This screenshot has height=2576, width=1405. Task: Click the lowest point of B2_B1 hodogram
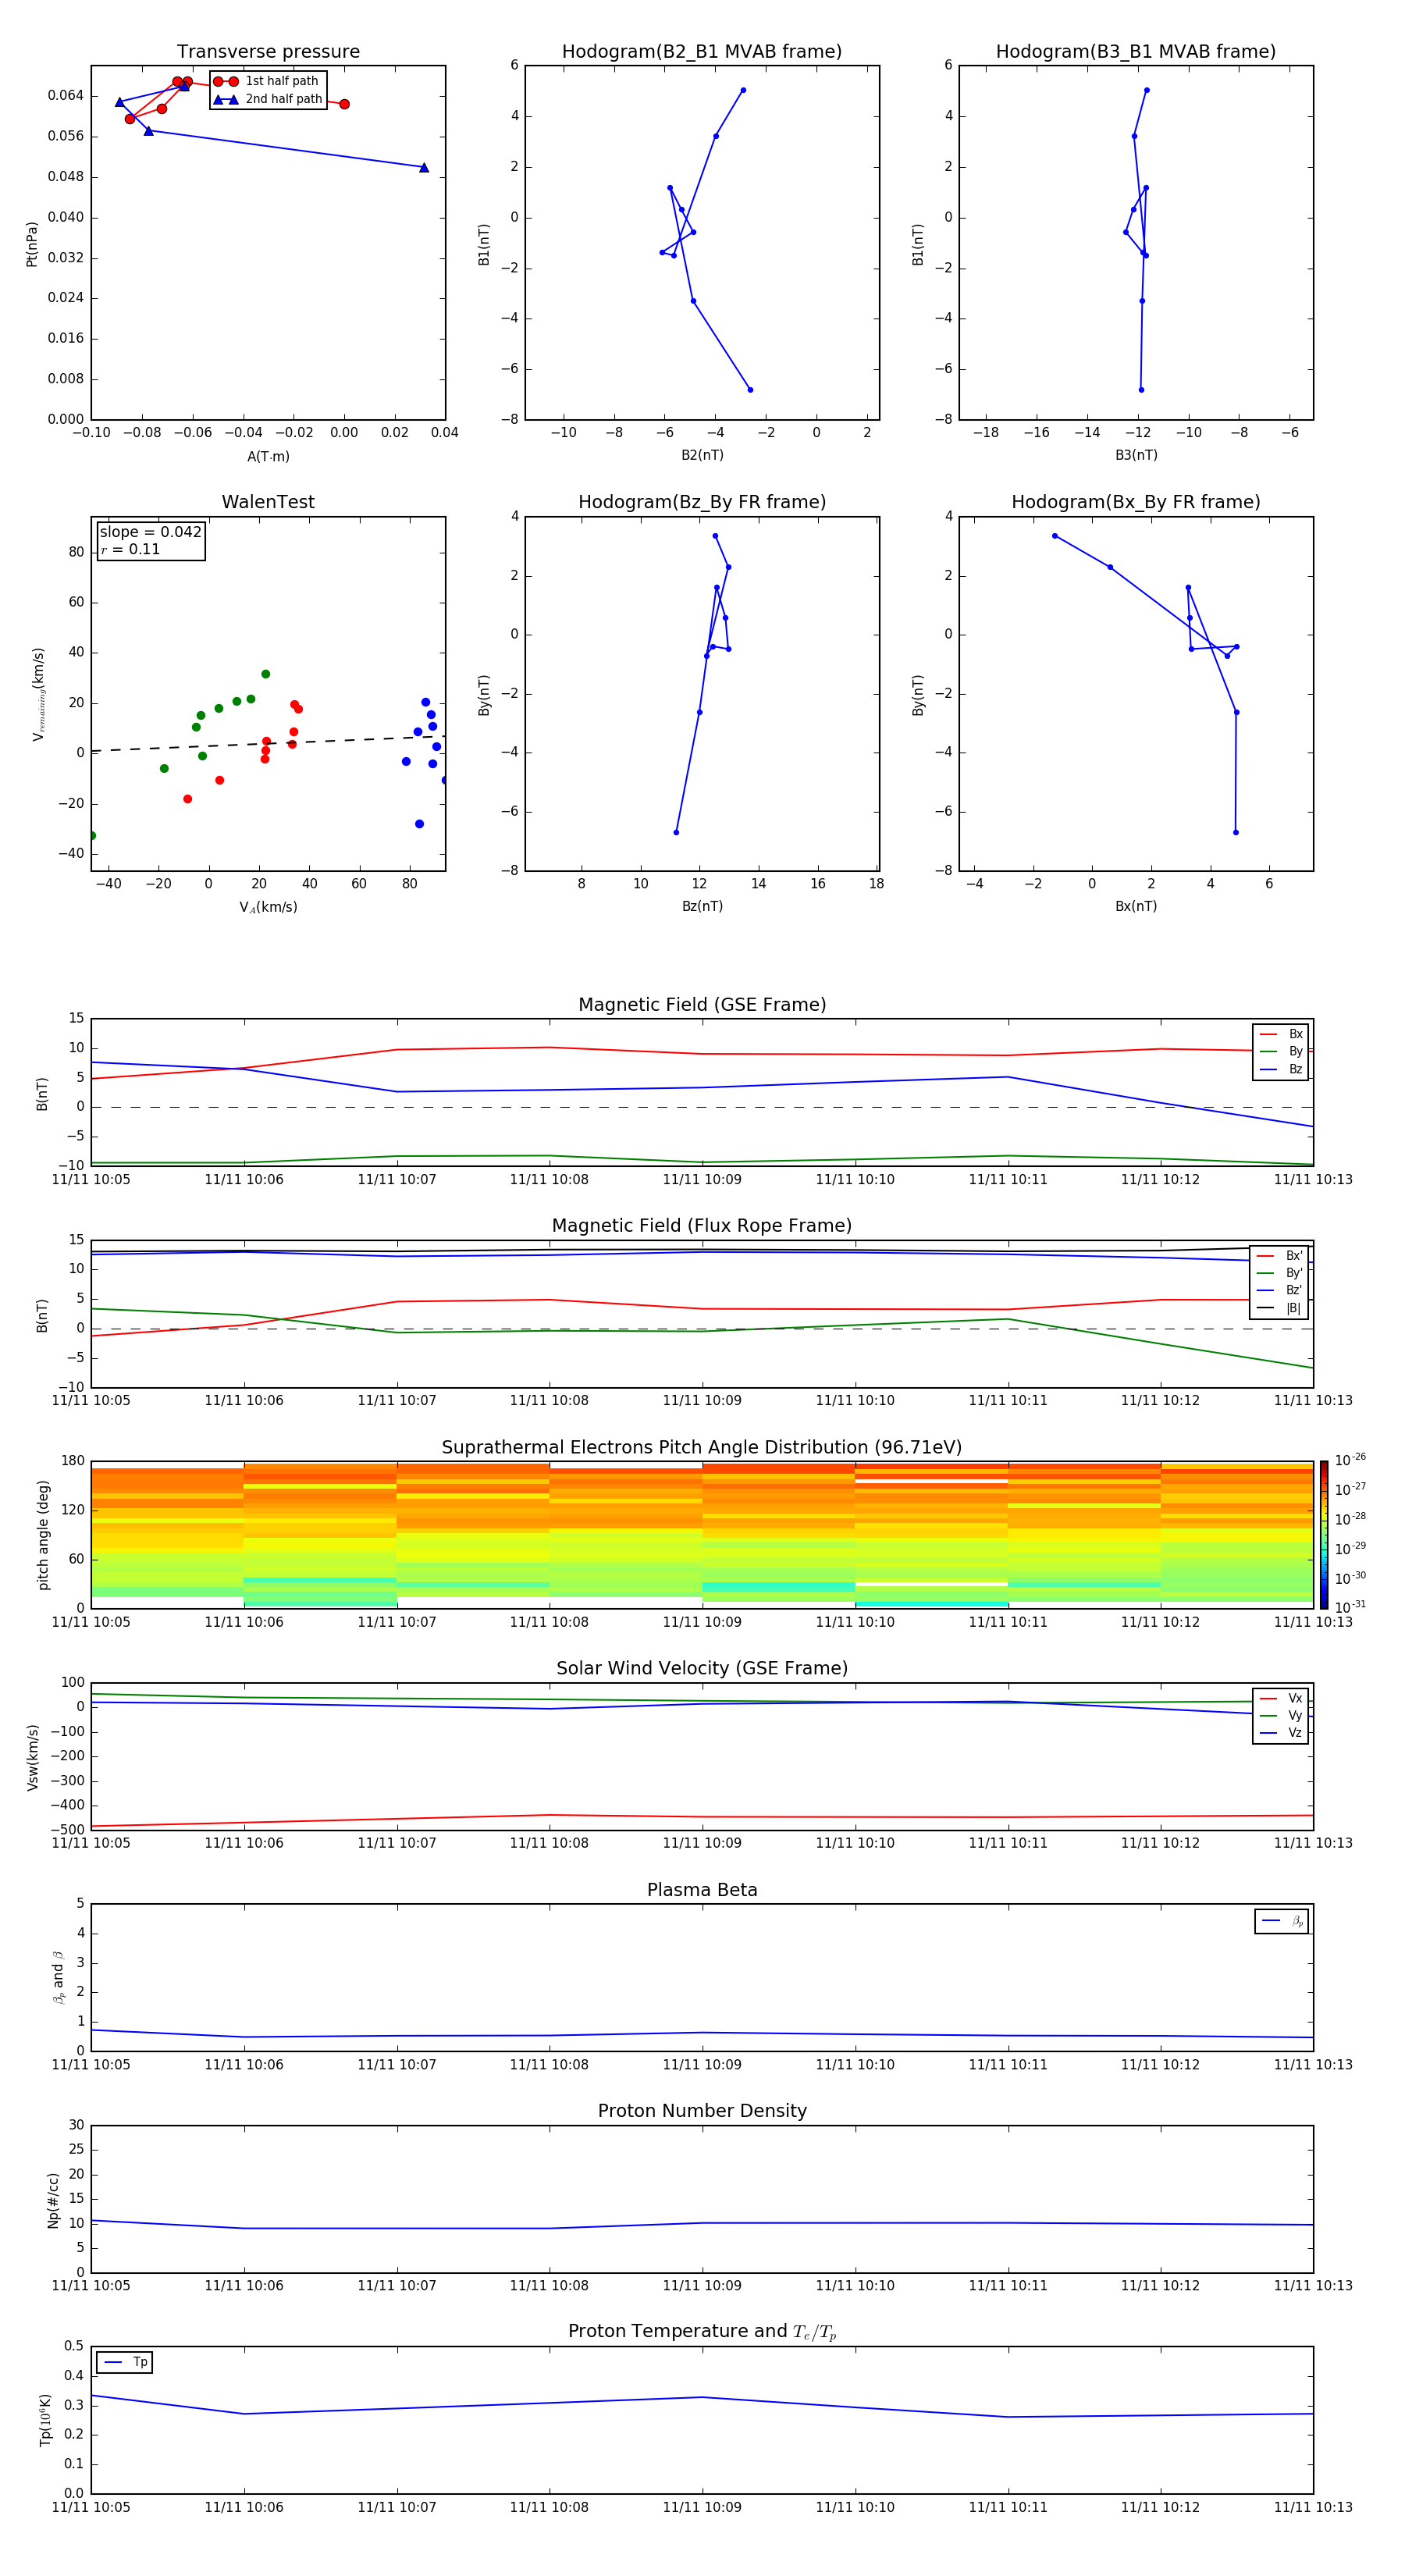(x=750, y=390)
